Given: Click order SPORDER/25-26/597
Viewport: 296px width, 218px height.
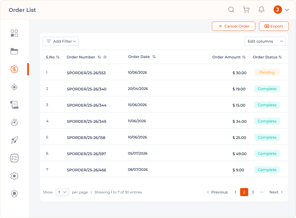Looking at the screenshot, I should coord(86,154).
